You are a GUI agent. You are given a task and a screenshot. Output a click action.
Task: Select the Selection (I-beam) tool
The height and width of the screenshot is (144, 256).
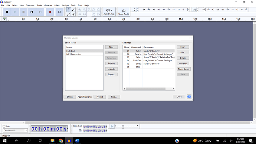pyautogui.click(x=69, y=10)
